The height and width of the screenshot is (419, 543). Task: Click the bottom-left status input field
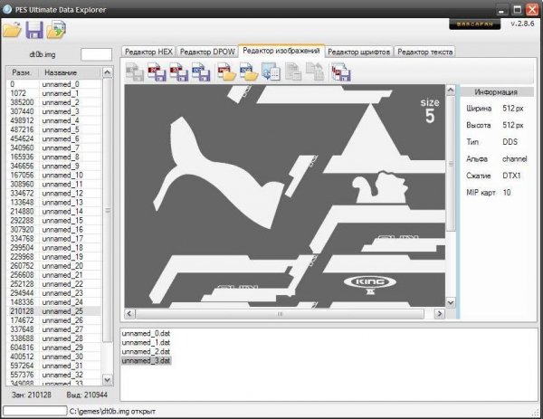pos(34,411)
